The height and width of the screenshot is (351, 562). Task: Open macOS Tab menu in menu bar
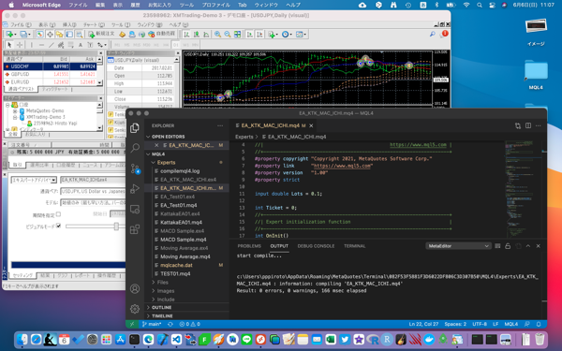242,5
